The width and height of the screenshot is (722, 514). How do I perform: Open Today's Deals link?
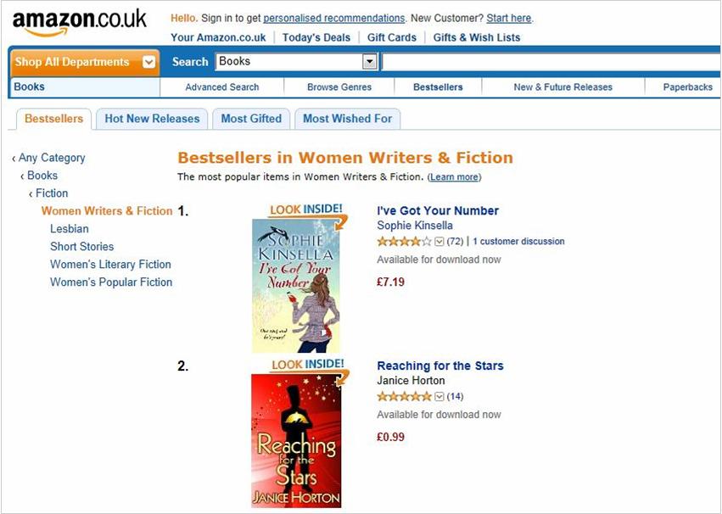coord(316,37)
